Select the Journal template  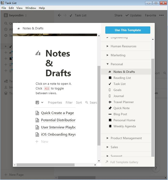click(x=126, y=96)
